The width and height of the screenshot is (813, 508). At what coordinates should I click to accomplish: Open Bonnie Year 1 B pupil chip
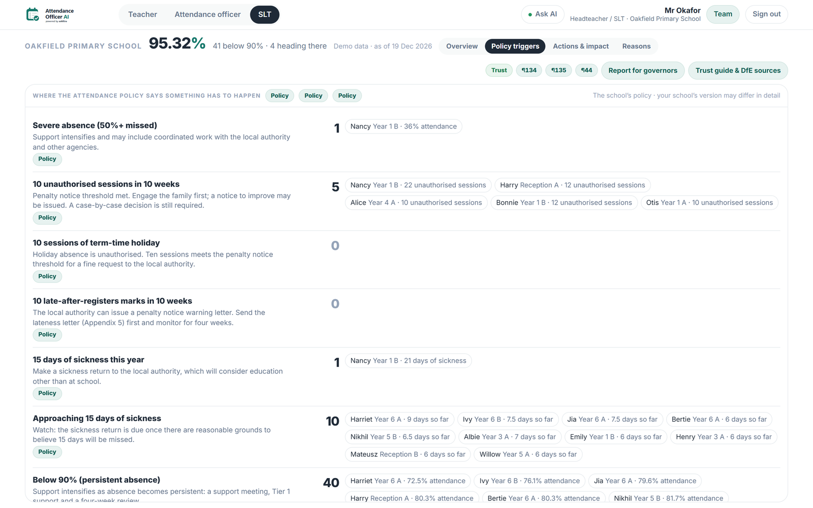tap(564, 203)
